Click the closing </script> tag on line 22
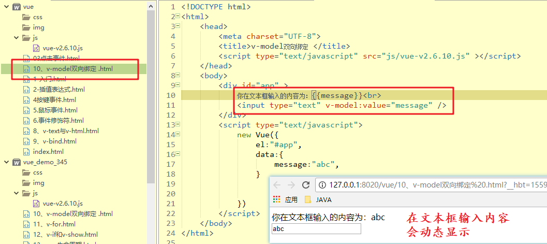This screenshot has width=547, height=244. tap(239, 213)
